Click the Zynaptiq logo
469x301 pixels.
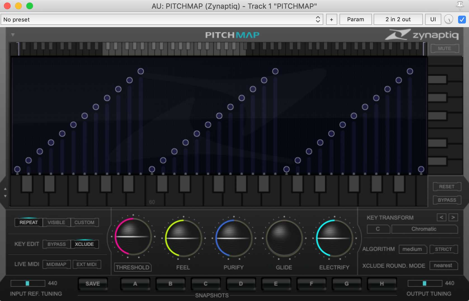[422, 35]
